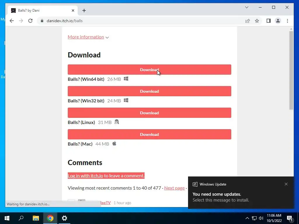Viewport: 299px width, 224px height.
Task: Click the network status tray icon
Action: (x=254, y=218)
